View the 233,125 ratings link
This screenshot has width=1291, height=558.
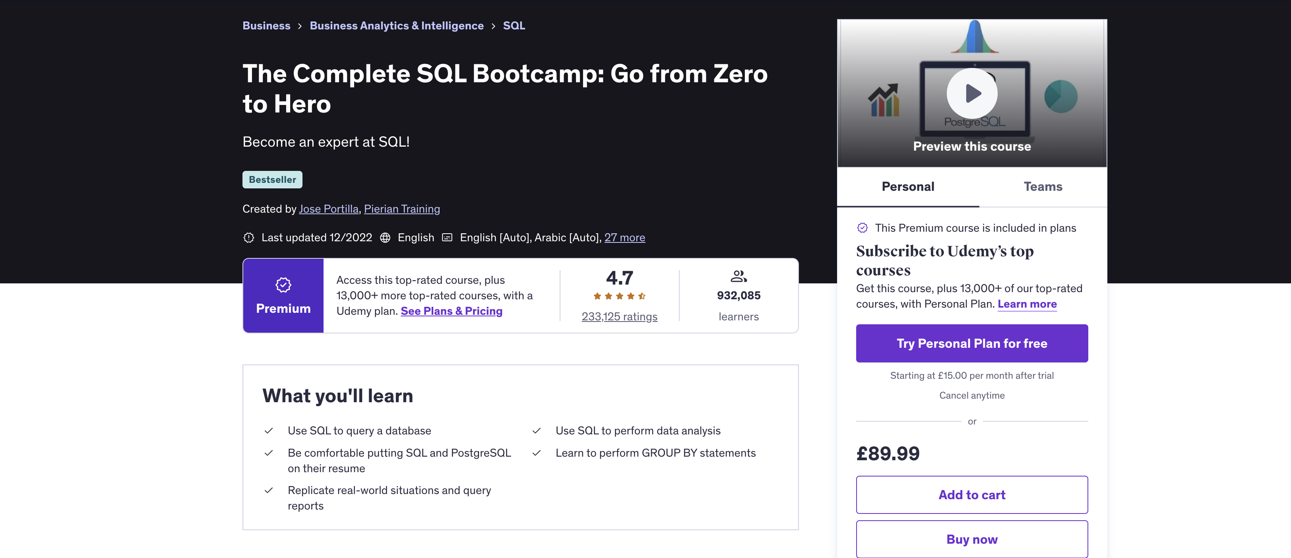tap(619, 317)
